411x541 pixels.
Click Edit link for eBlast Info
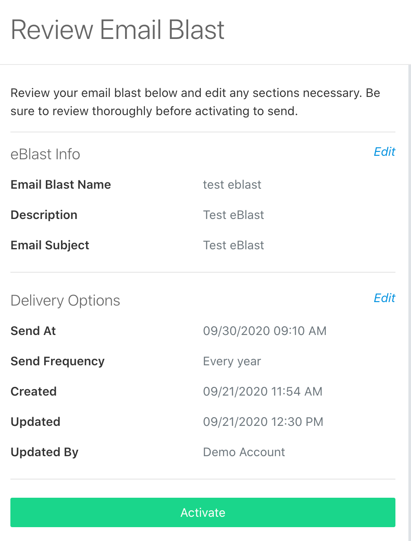pyautogui.click(x=384, y=151)
